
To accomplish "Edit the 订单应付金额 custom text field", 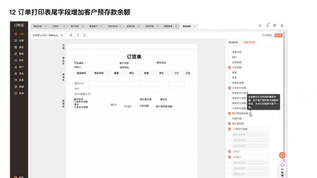I will coord(250,129).
